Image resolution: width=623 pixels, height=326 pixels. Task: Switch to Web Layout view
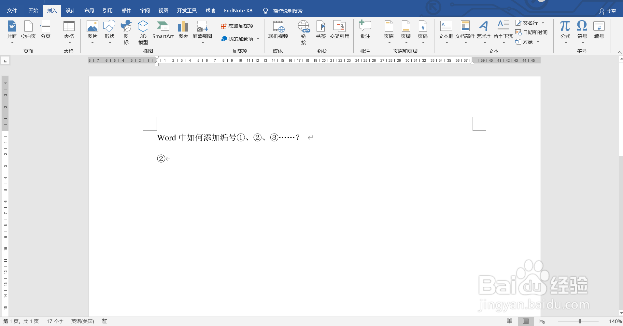(542, 321)
